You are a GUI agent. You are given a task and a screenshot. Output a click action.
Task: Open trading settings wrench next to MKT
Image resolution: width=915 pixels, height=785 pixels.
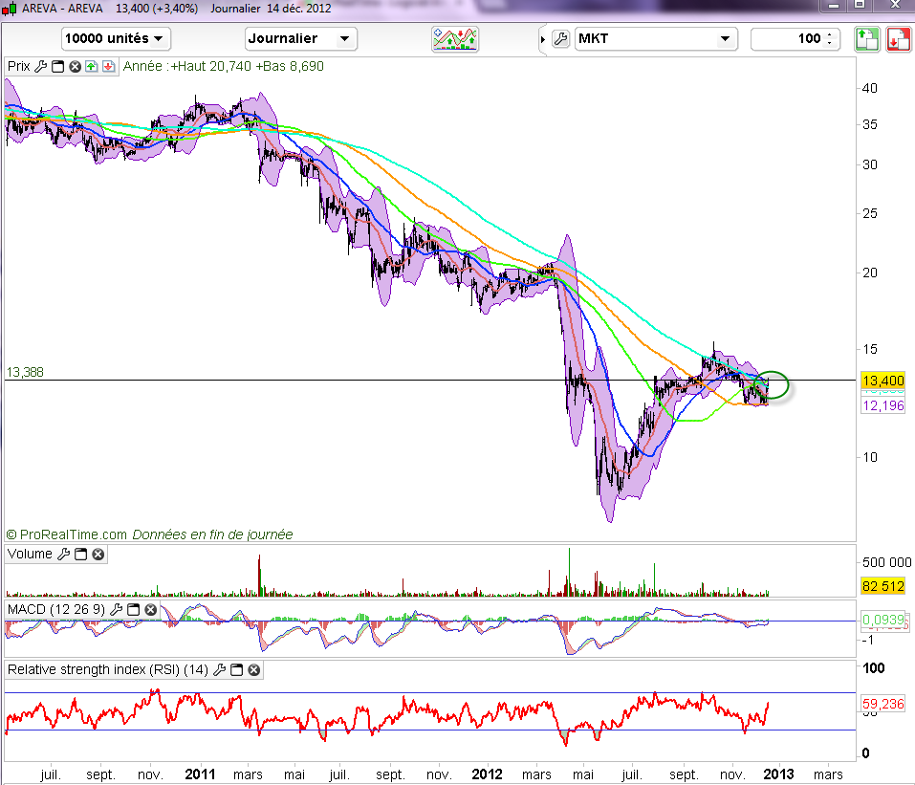pyautogui.click(x=560, y=39)
